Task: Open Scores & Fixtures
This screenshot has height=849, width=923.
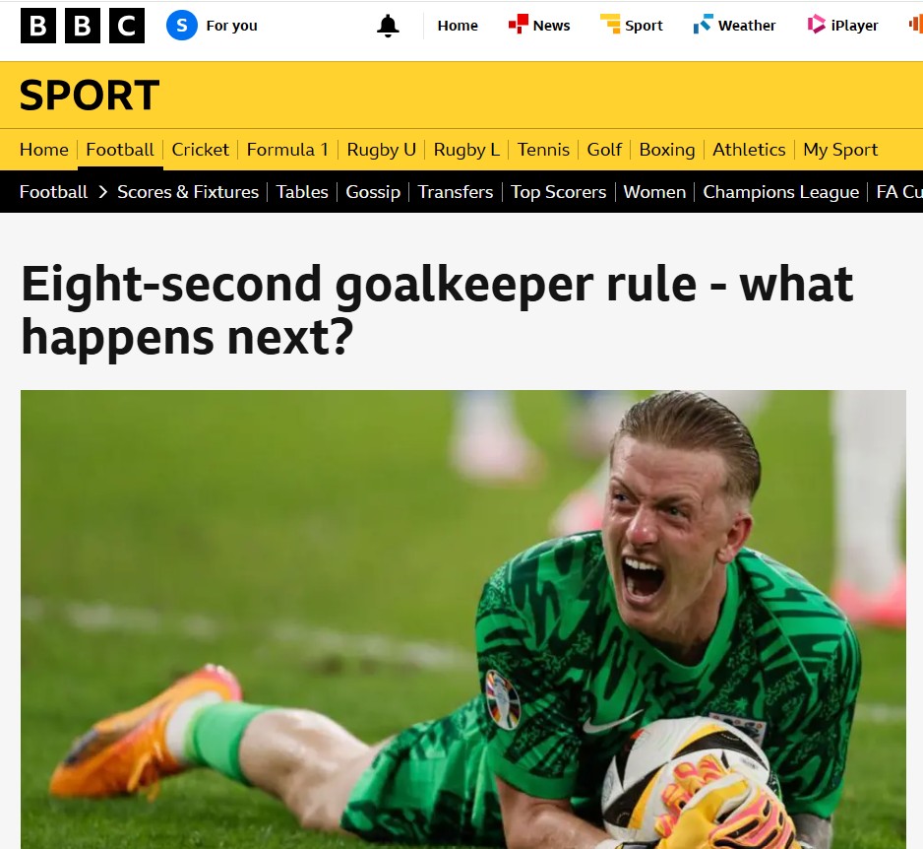Action: point(188,192)
